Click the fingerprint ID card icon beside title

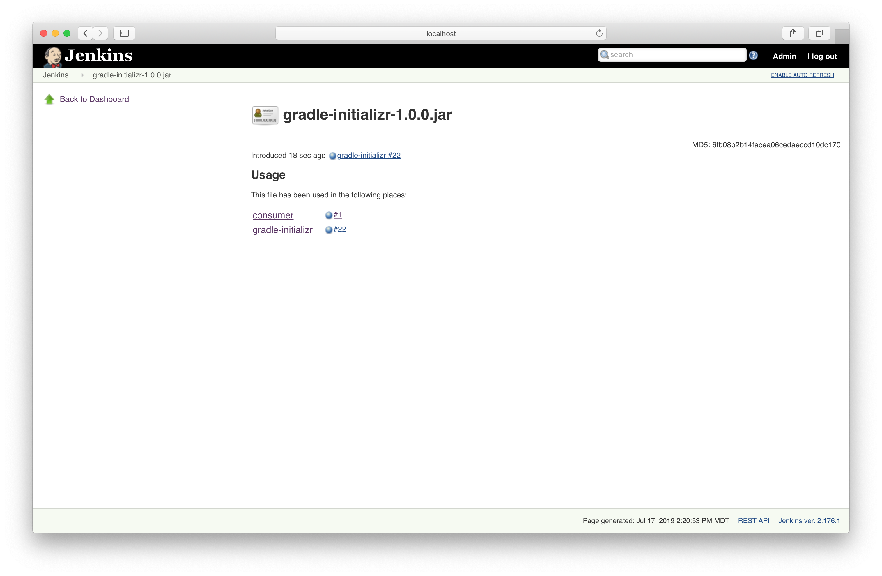click(x=265, y=115)
